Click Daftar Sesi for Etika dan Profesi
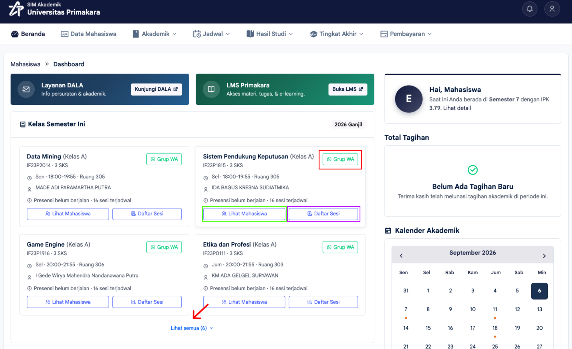Image resolution: width=572 pixels, height=349 pixels. pyautogui.click(x=323, y=302)
